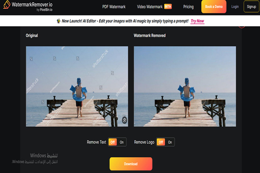Click the Original watermarked image preview
Viewport: 260px width, 173px height.
(x=77, y=86)
